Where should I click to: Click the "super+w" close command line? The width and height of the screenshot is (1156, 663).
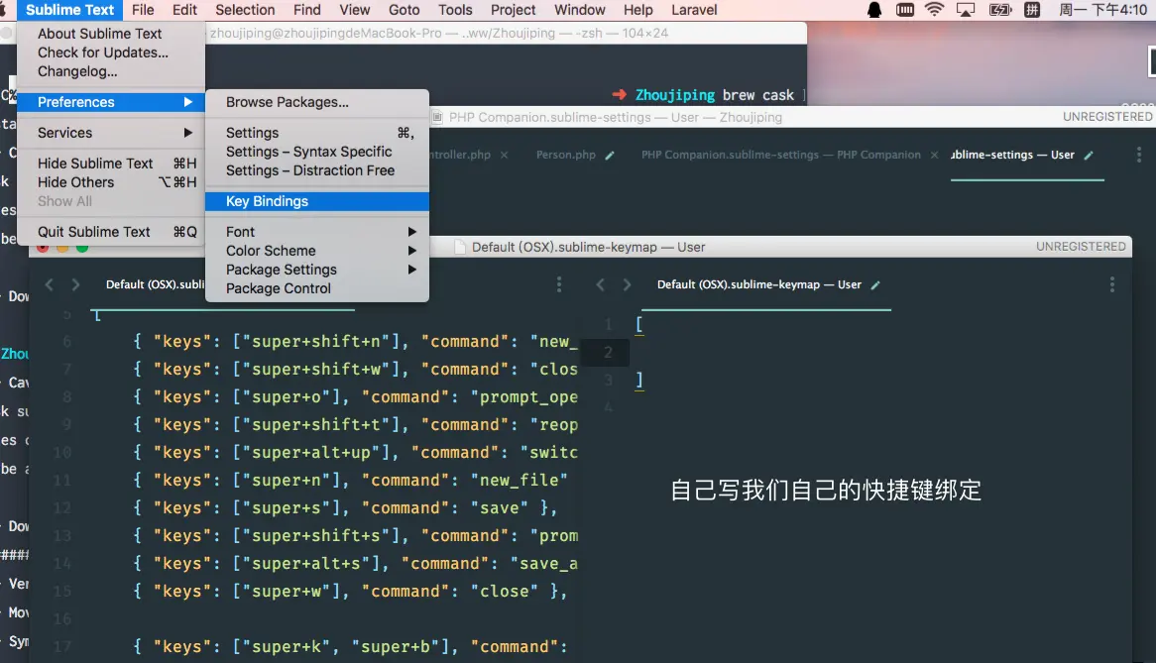[350, 592]
